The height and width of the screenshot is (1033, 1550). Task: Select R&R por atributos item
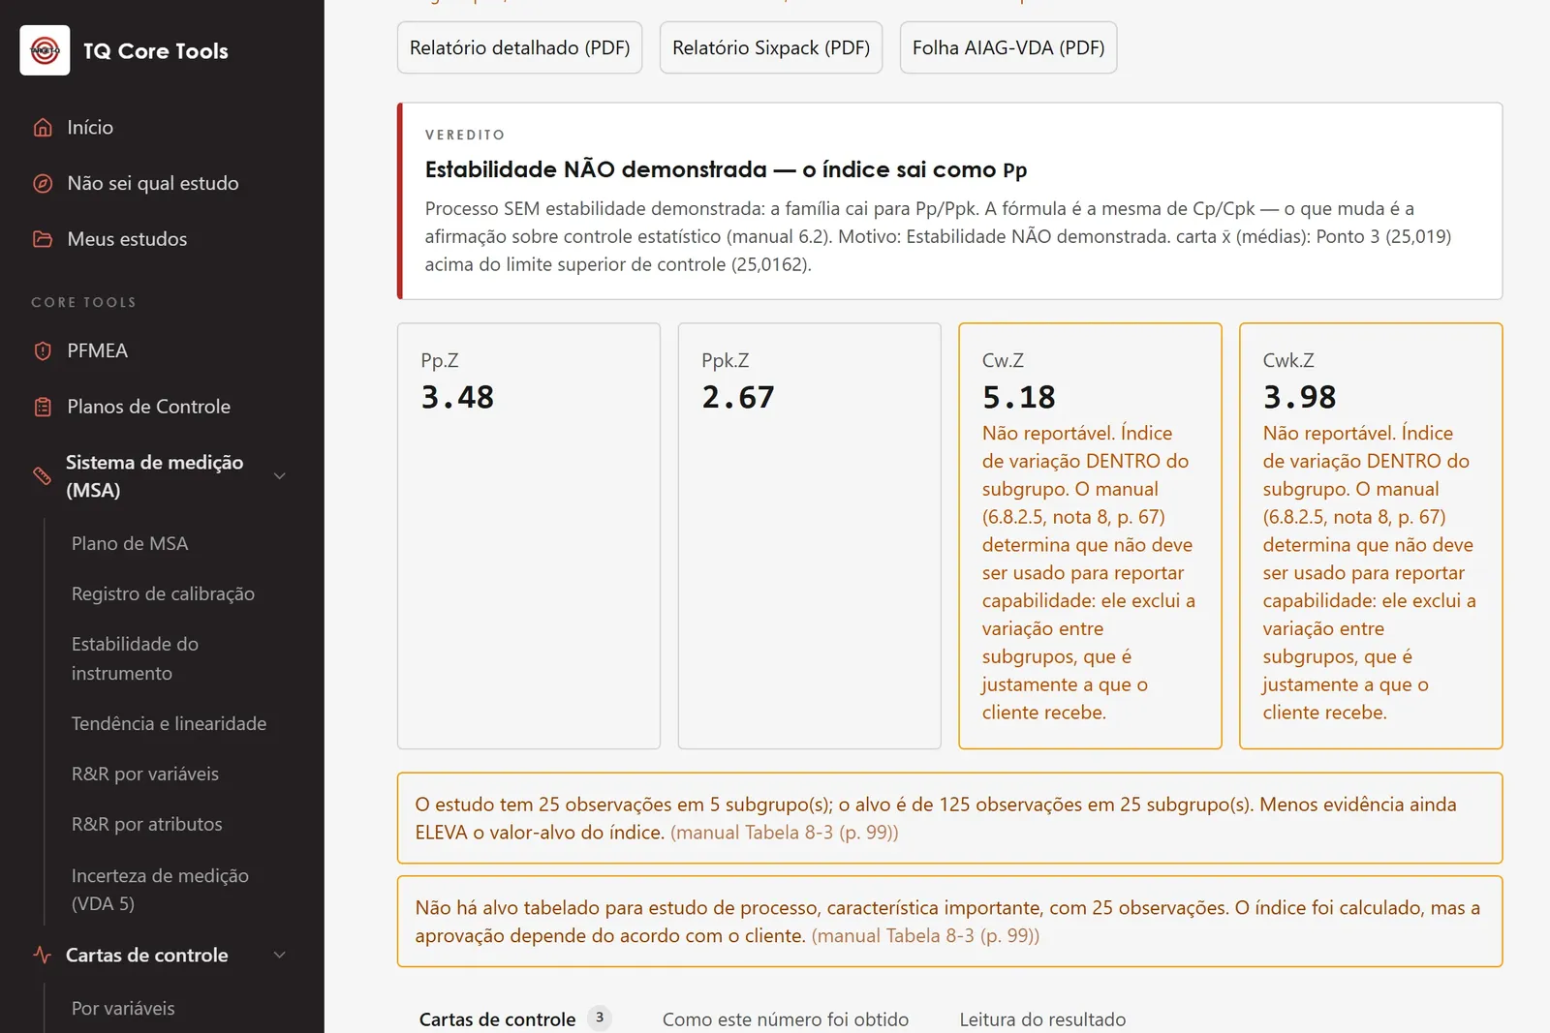pyautogui.click(x=147, y=825)
